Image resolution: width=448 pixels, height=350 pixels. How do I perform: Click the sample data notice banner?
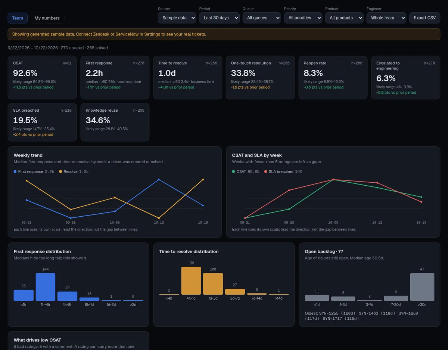pyautogui.click(x=224, y=34)
